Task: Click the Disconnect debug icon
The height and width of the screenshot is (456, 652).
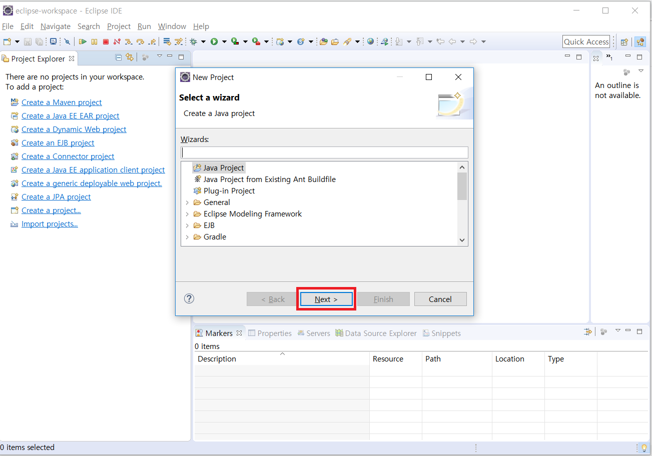Action: pyautogui.click(x=117, y=41)
